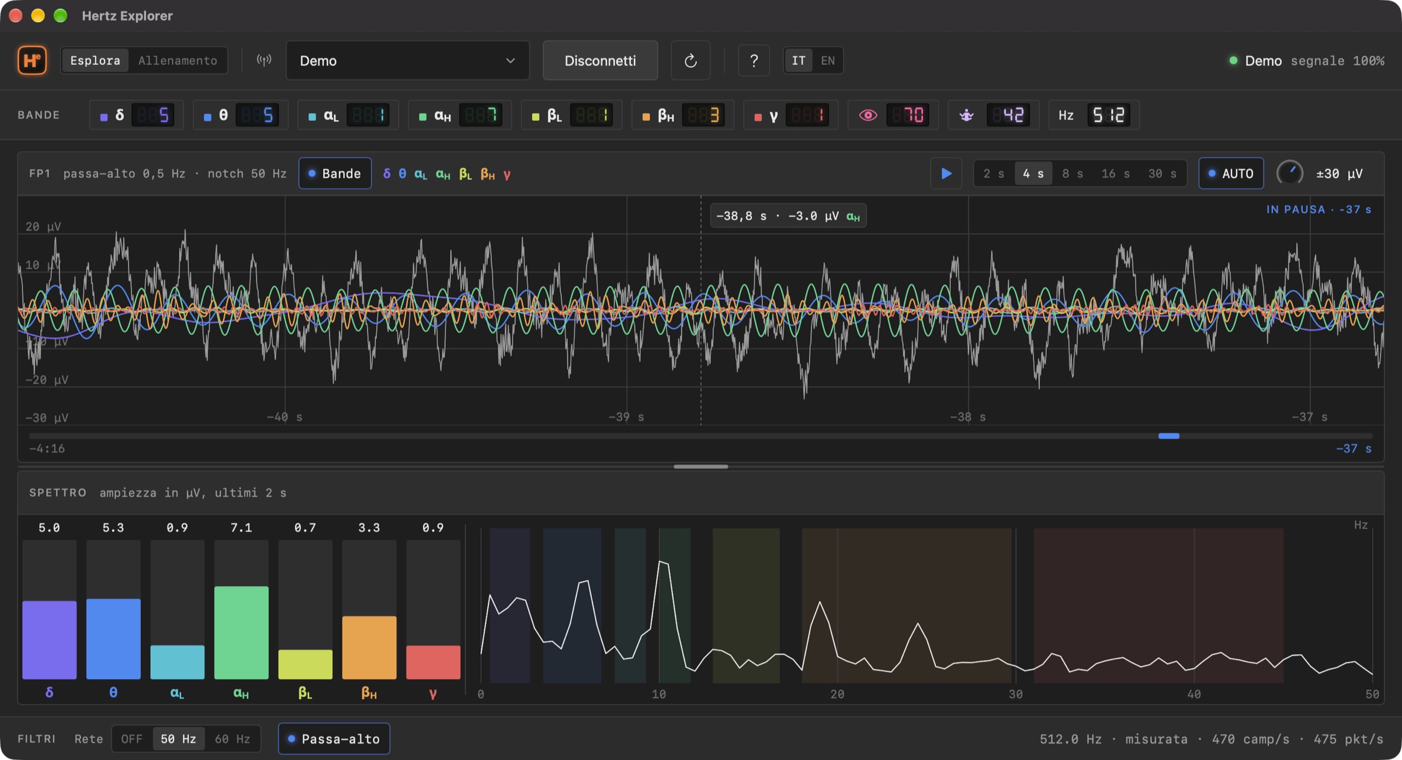Viewport: 1402px width, 760px height.
Task: Toggle gamma trace in chart legend
Action: click(507, 174)
